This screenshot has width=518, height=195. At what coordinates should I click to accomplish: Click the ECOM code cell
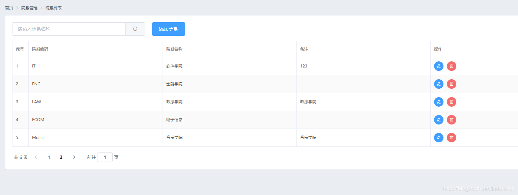click(95, 120)
